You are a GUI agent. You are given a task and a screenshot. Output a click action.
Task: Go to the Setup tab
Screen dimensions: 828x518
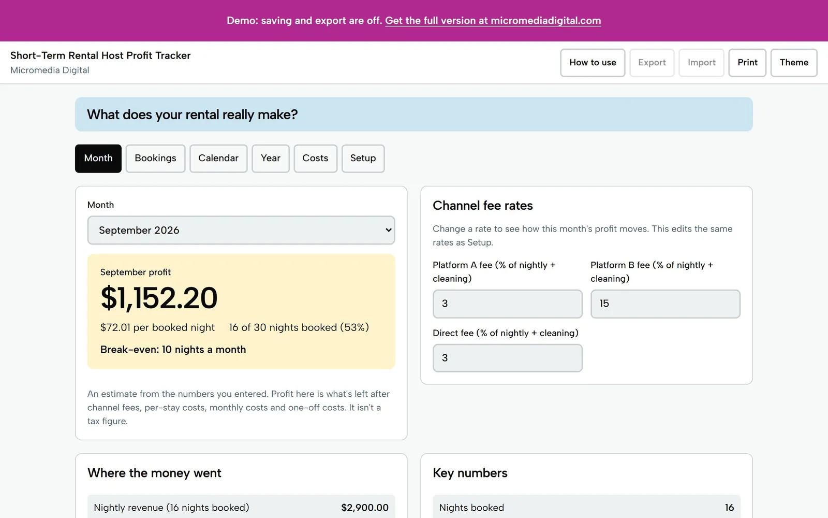click(x=363, y=159)
